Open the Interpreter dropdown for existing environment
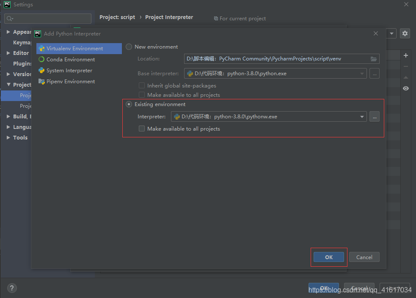 coord(362,117)
